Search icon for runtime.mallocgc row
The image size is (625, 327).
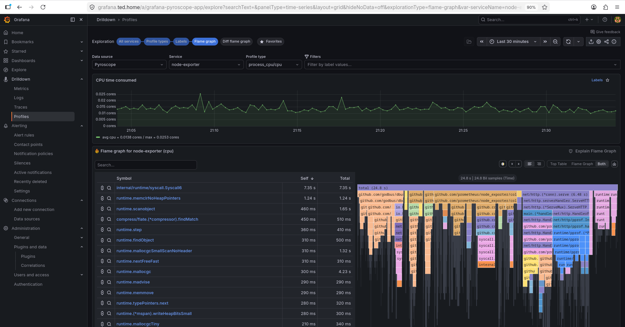(109, 272)
